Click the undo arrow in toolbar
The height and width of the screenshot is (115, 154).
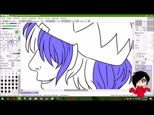[22, 21]
